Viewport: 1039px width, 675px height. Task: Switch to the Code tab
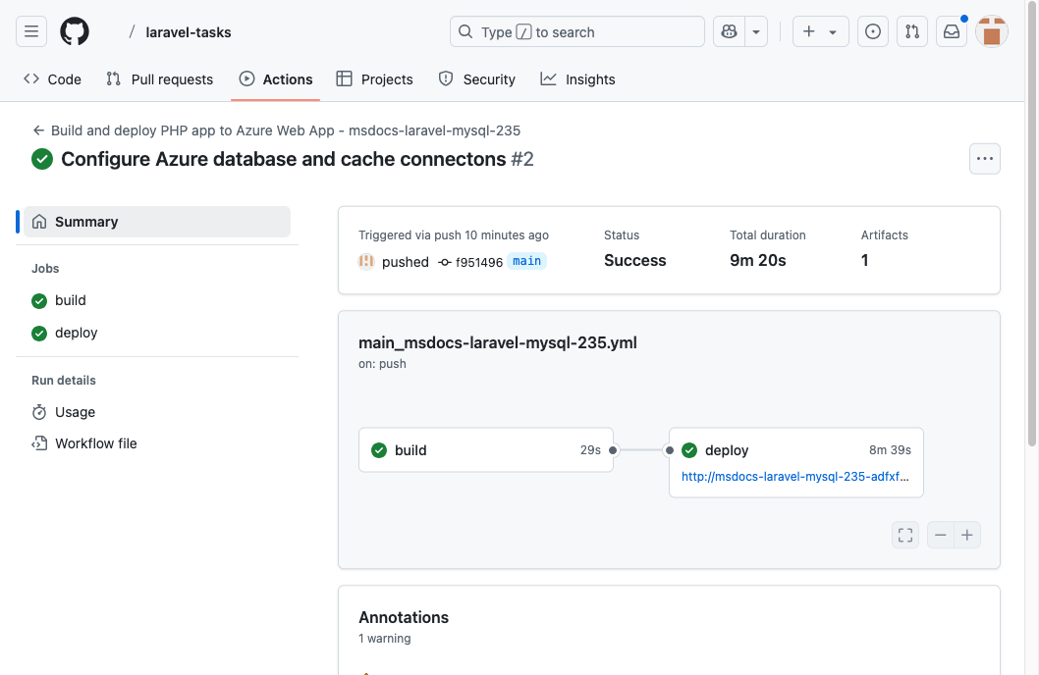51,78
